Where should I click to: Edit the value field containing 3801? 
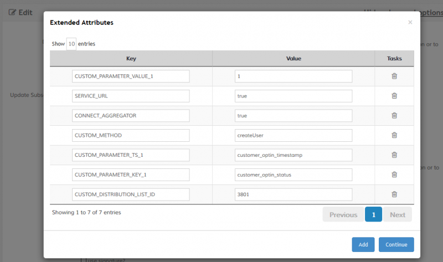click(x=293, y=194)
